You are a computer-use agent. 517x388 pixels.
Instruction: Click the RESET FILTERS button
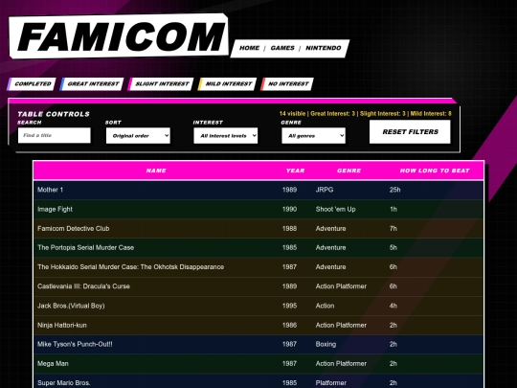pyautogui.click(x=410, y=132)
